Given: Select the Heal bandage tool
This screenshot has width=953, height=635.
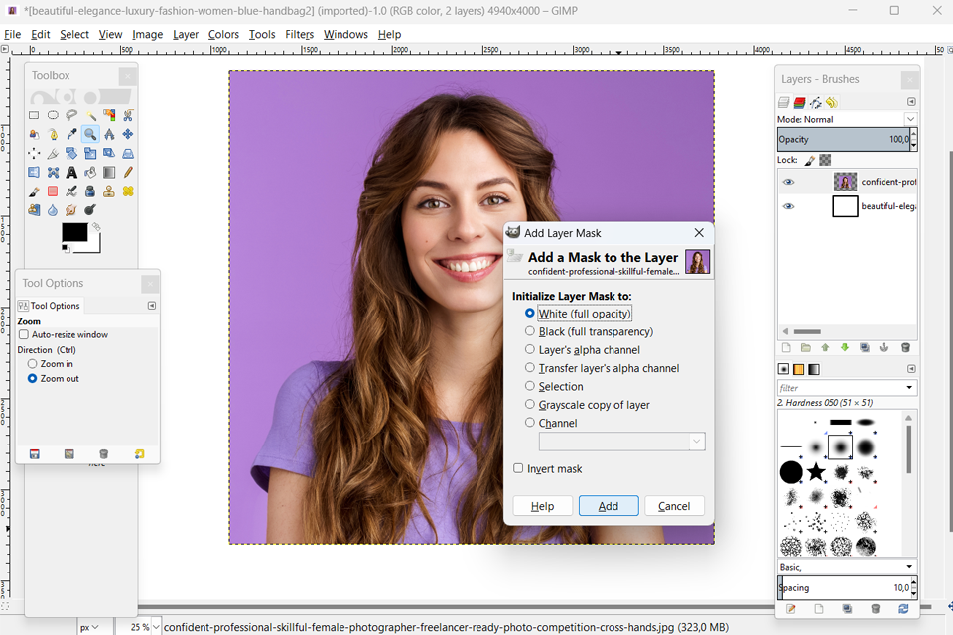Looking at the screenshot, I should tap(128, 191).
